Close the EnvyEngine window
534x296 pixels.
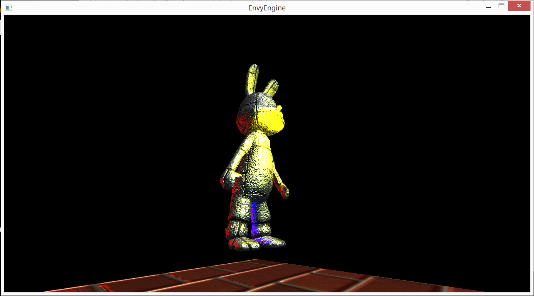pyautogui.click(x=519, y=6)
